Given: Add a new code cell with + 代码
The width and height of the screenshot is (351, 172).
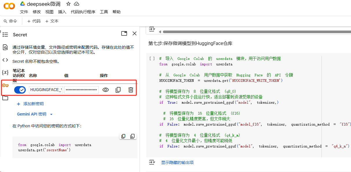Looking at the screenshot, I should coord(34,21).
